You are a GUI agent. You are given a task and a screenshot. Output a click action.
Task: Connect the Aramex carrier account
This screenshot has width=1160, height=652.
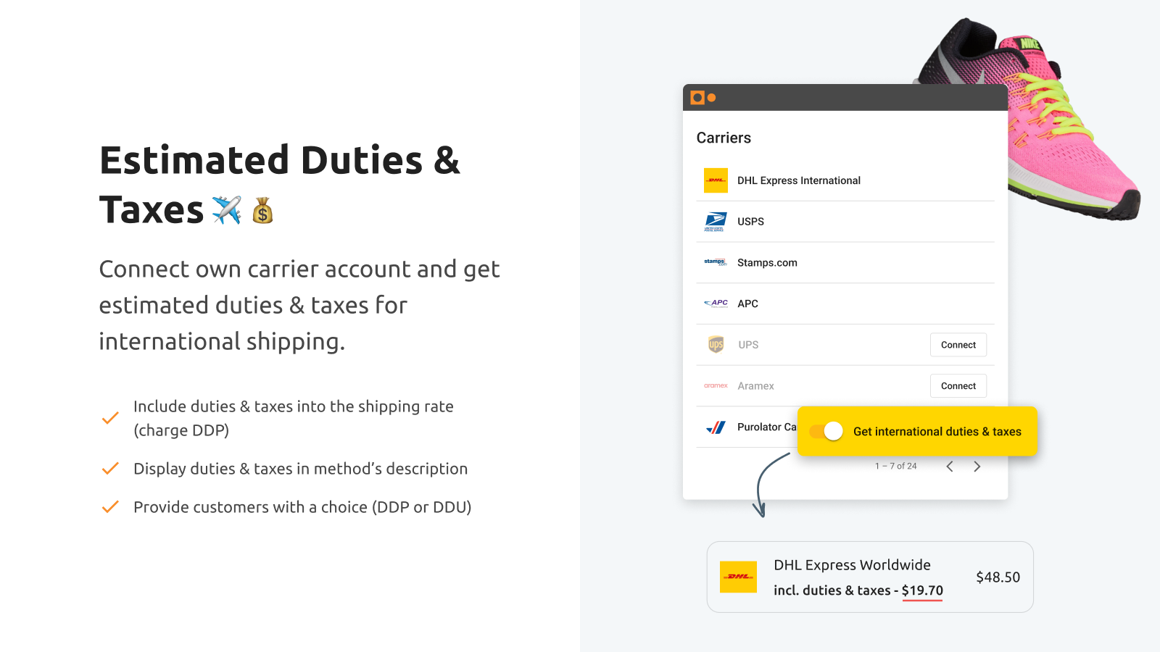point(958,386)
